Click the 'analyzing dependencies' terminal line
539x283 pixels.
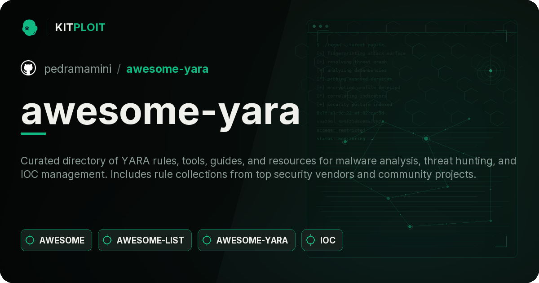click(351, 71)
